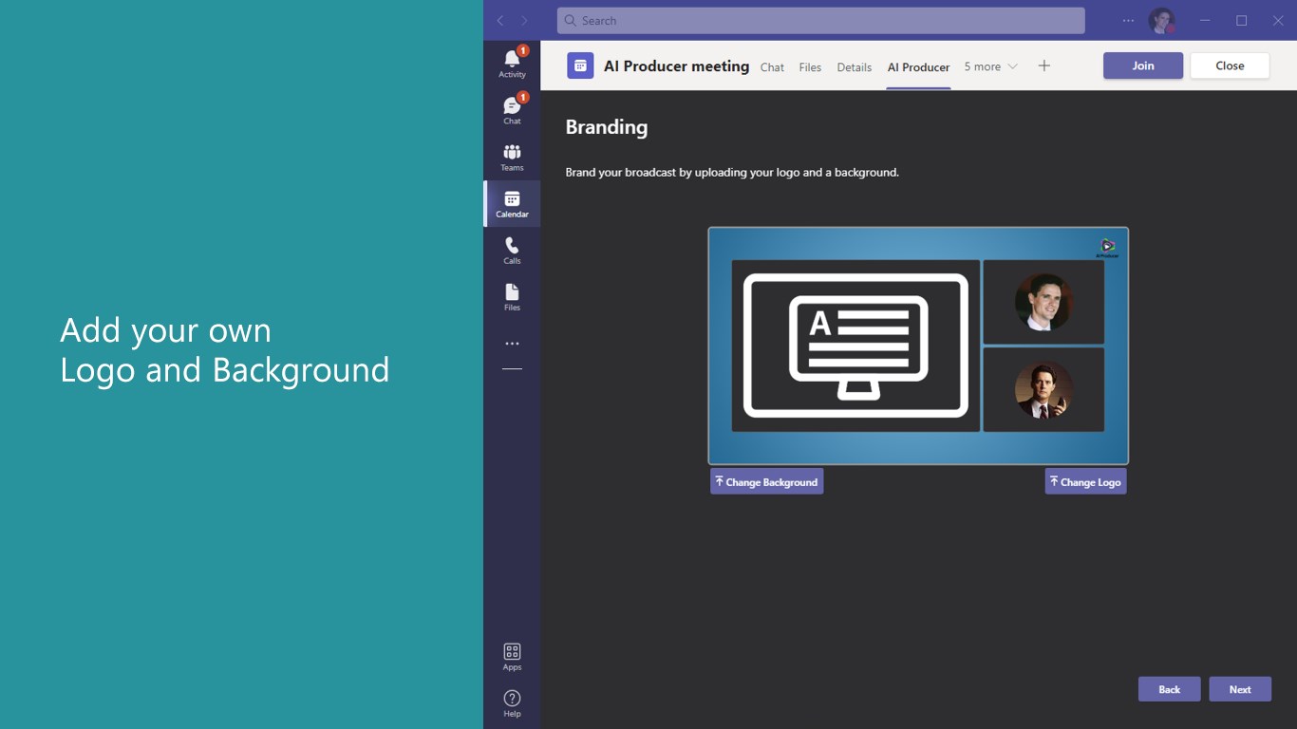
Task: Click the Help icon
Action: point(512,702)
